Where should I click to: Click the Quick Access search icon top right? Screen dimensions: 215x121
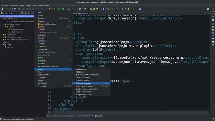[202, 9]
